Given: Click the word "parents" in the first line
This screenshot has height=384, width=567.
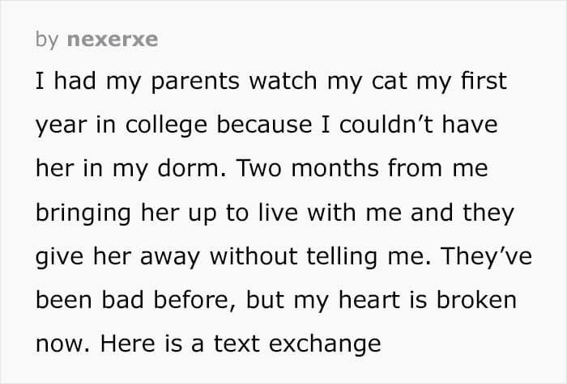Looking at the screenshot, I should (195, 82).
